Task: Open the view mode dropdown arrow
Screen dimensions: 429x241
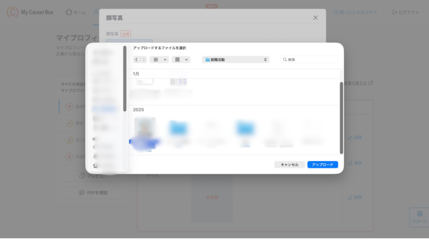Action: 165,59
